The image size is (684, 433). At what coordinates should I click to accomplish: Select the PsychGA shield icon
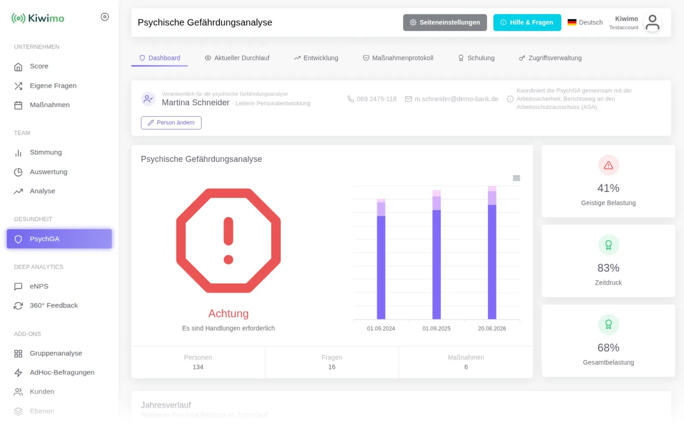click(18, 239)
